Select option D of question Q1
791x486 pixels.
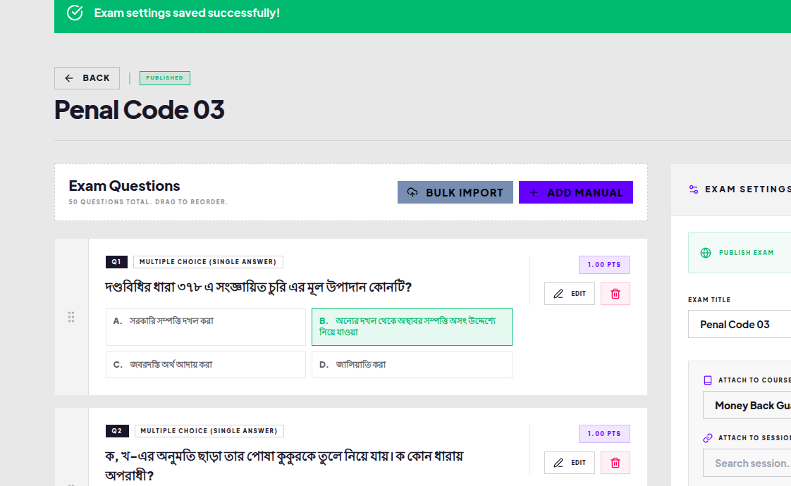click(x=412, y=365)
